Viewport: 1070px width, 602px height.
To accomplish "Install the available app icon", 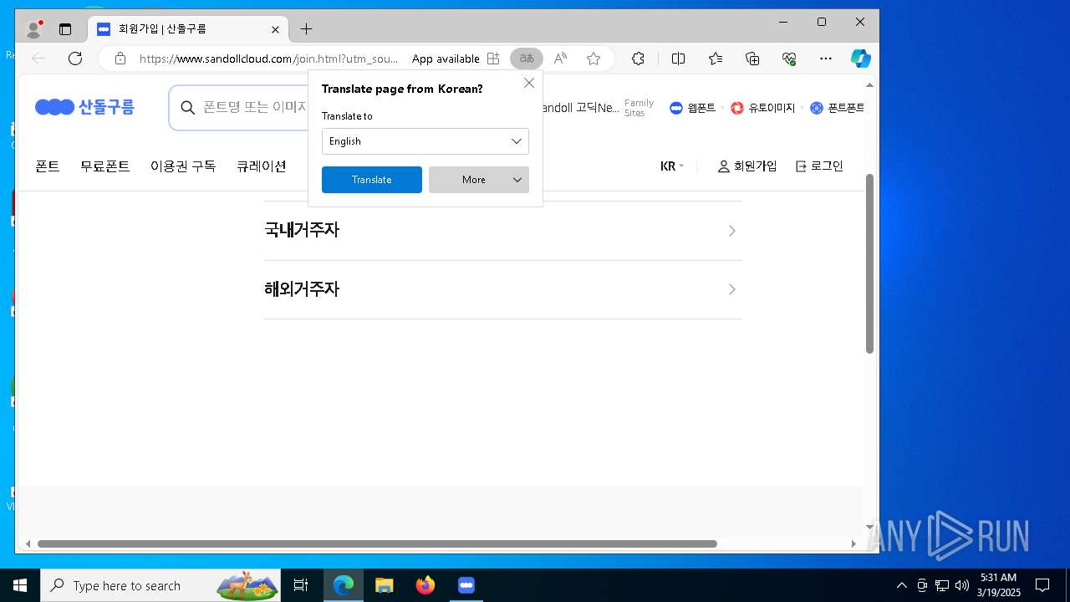I will (x=493, y=59).
